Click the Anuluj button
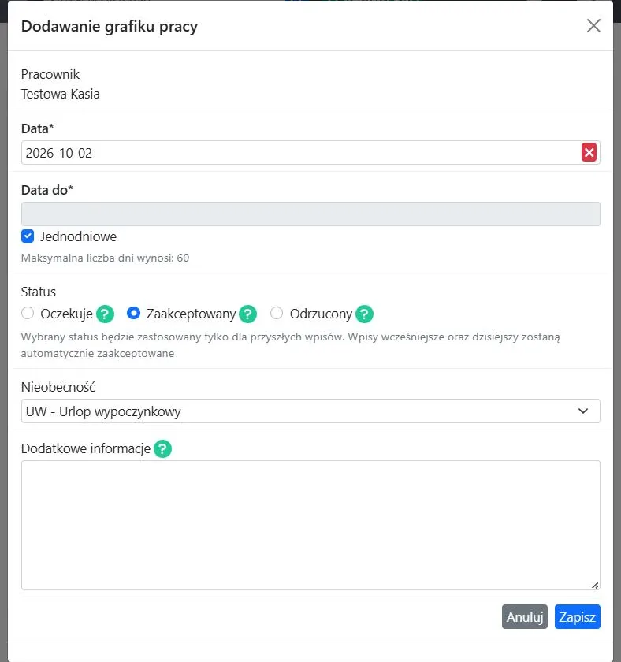 [524, 617]
